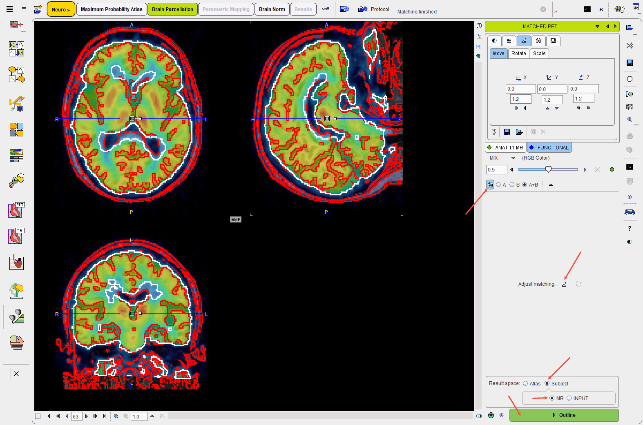Image resolution: width=643 pixels, height=425 pixels.
Task: Click the zoom factor field showing 1.0
Action: point(139,416)
